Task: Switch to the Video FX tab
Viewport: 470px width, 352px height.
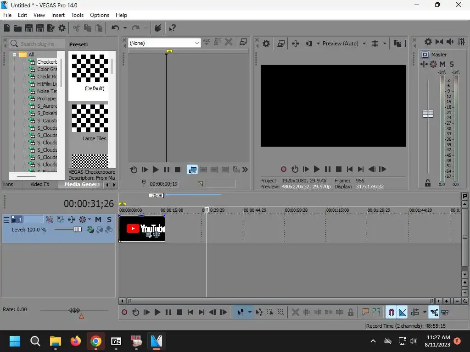Action: click(40, 184)
